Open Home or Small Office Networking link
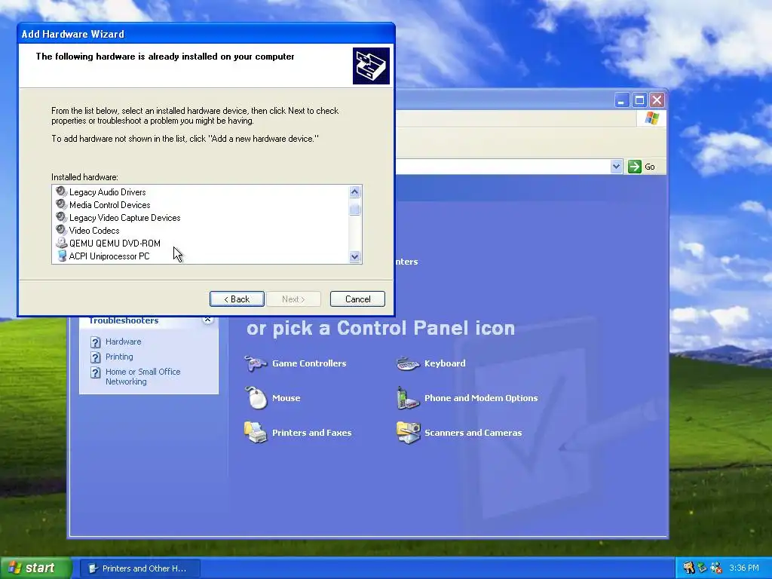 [142, 377]
